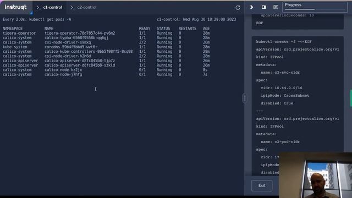The width and height of the screenshot is (352, 198).
Task: Click the EOF line in the upper code block
Action: click(260, 23)
